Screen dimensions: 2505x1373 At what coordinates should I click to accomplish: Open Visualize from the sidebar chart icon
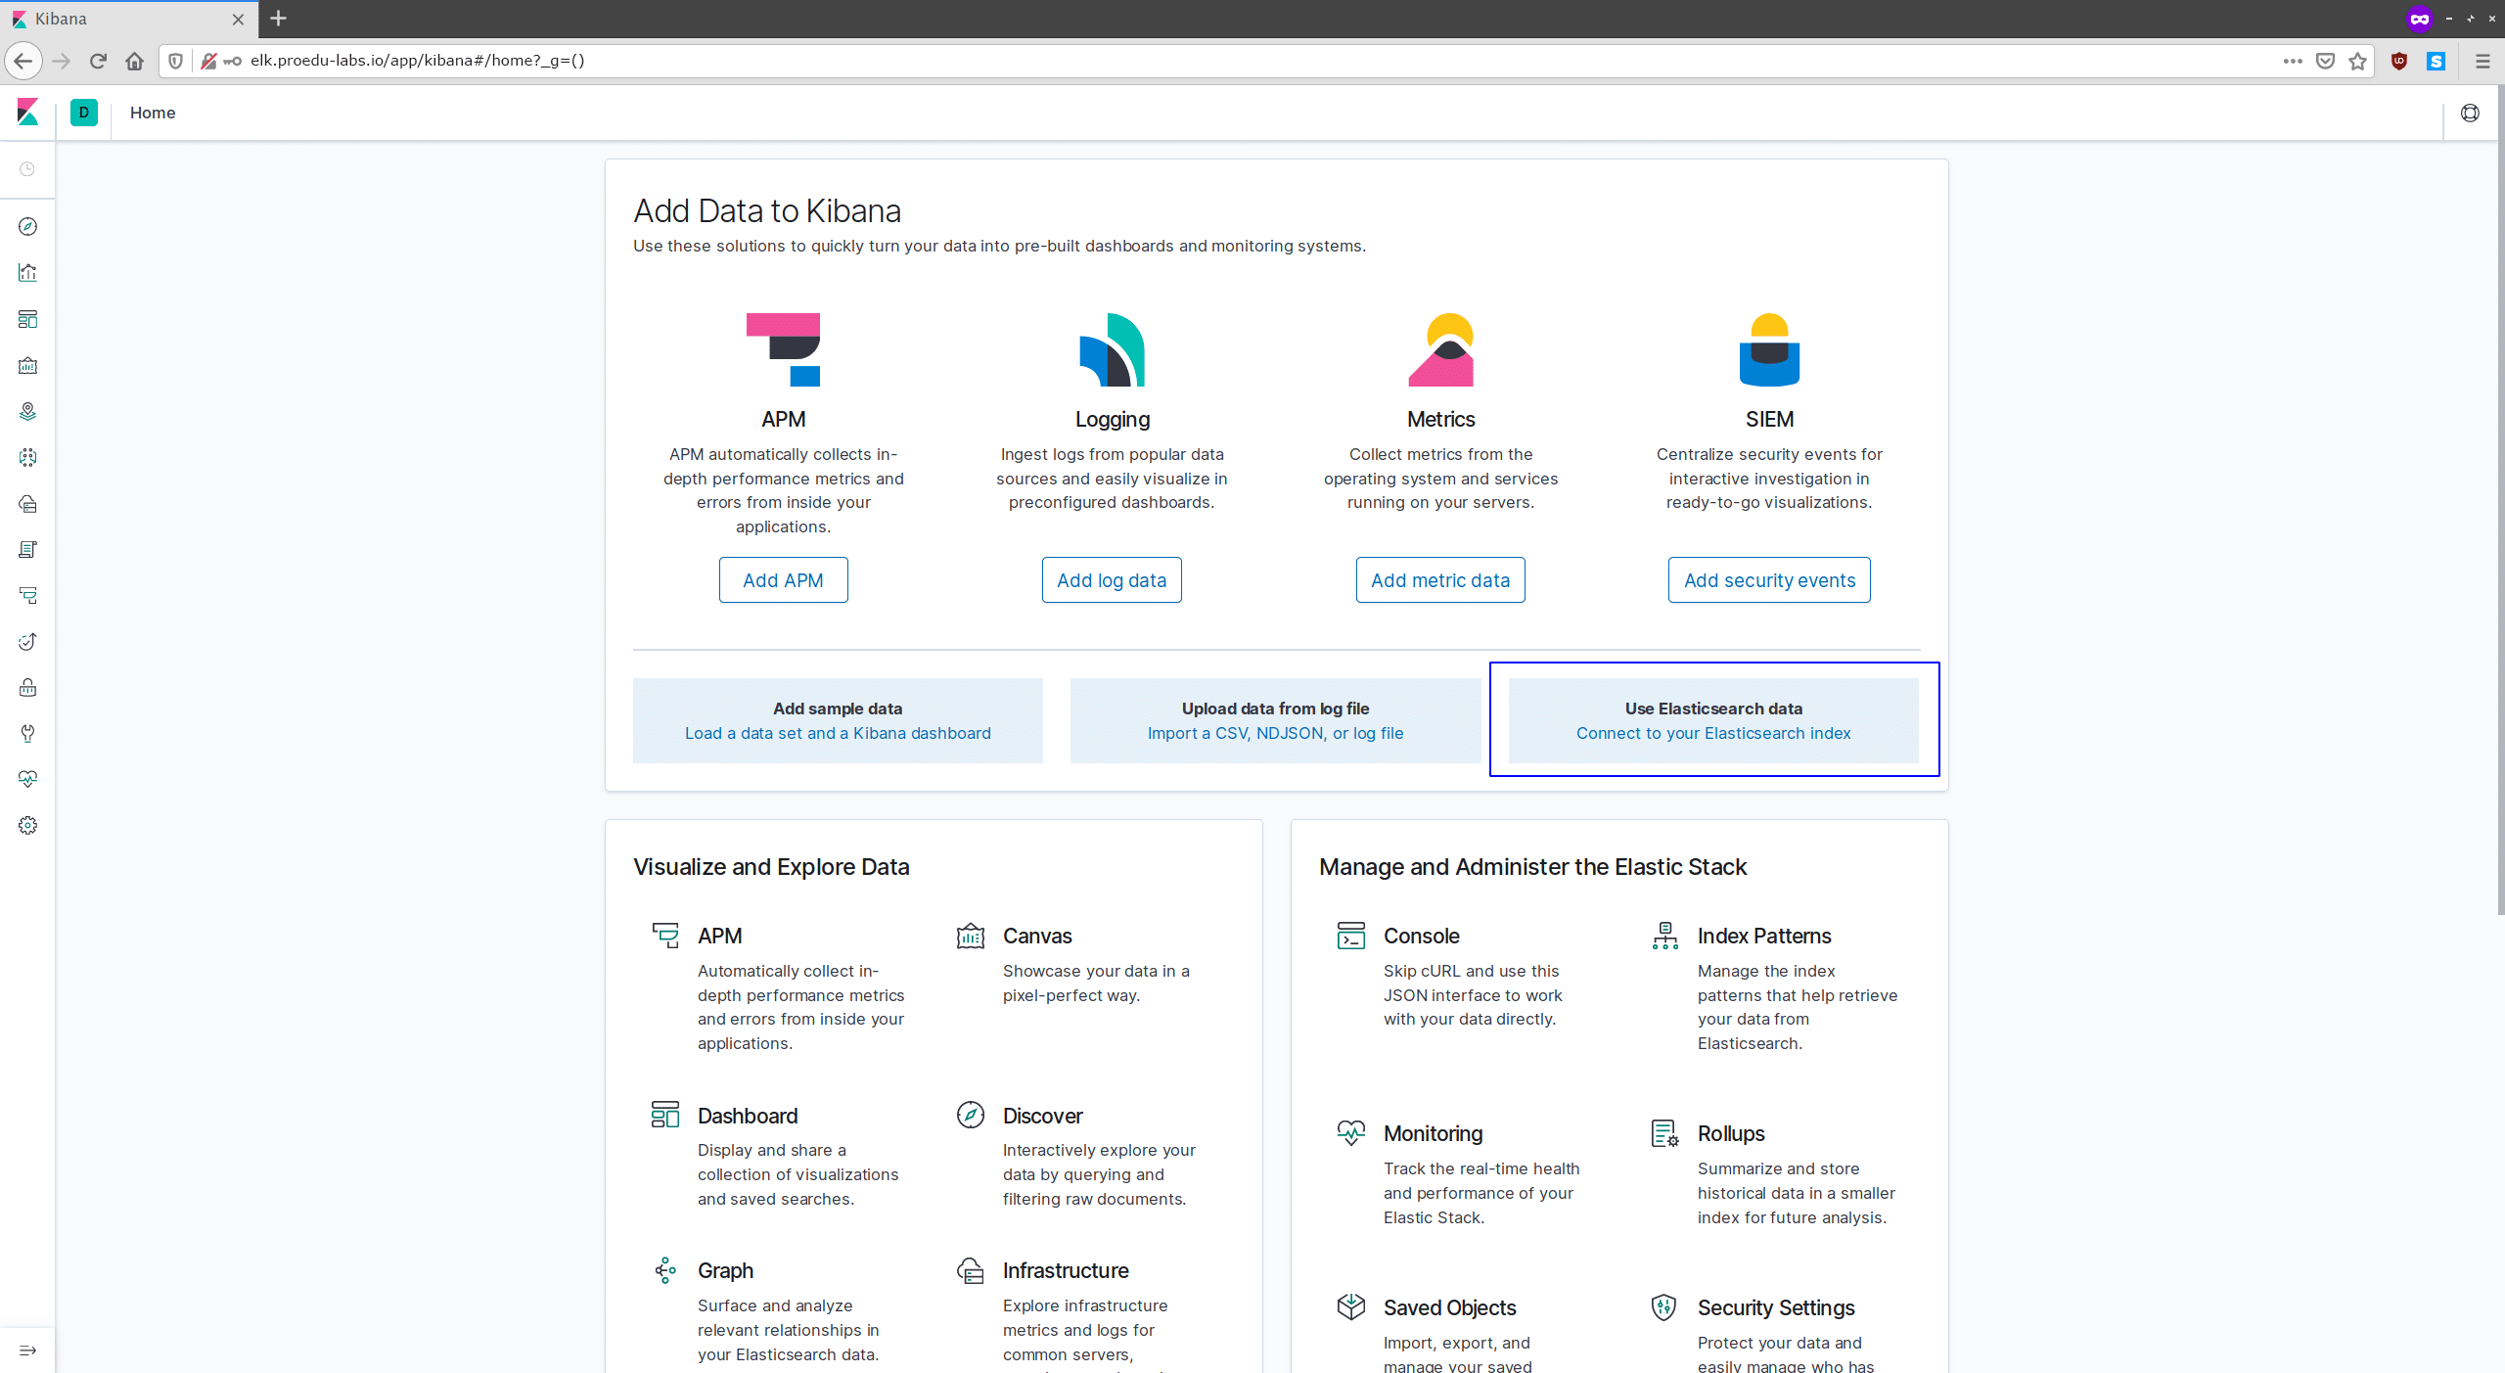[x=27, y=273]
